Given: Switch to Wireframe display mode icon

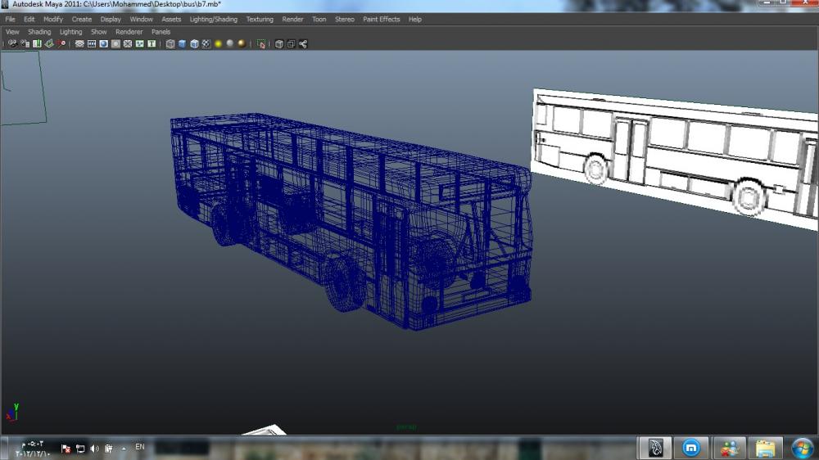Looking at the screenshot, I should 170,44.
